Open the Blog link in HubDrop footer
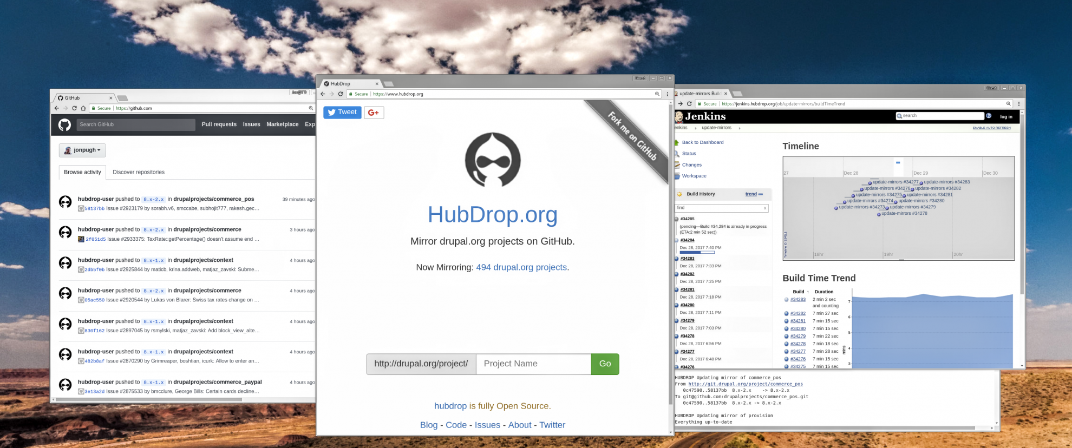Viewport: 1072px width, 448px height. pos(429,425)
